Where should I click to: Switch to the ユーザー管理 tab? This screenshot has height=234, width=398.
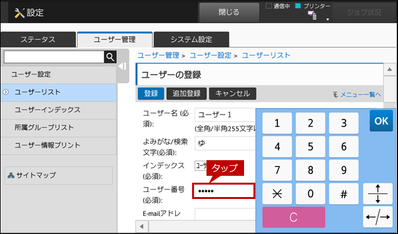[x=115, y=39]
